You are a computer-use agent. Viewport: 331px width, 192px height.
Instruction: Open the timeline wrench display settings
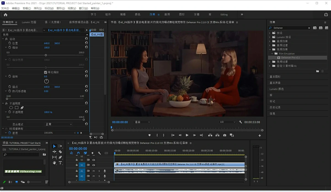pos(99,153)
